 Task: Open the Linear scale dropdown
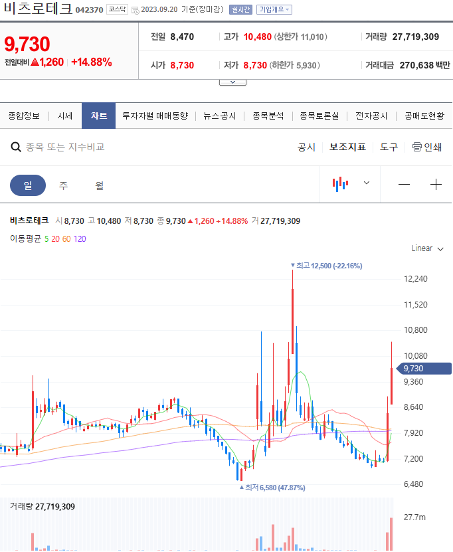coord(427,248)
